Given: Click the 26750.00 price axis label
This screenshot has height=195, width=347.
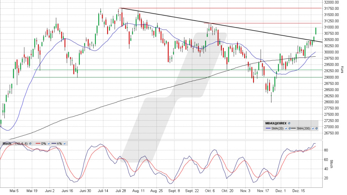Looking at the screenshot, I should [x=331, y=133].
